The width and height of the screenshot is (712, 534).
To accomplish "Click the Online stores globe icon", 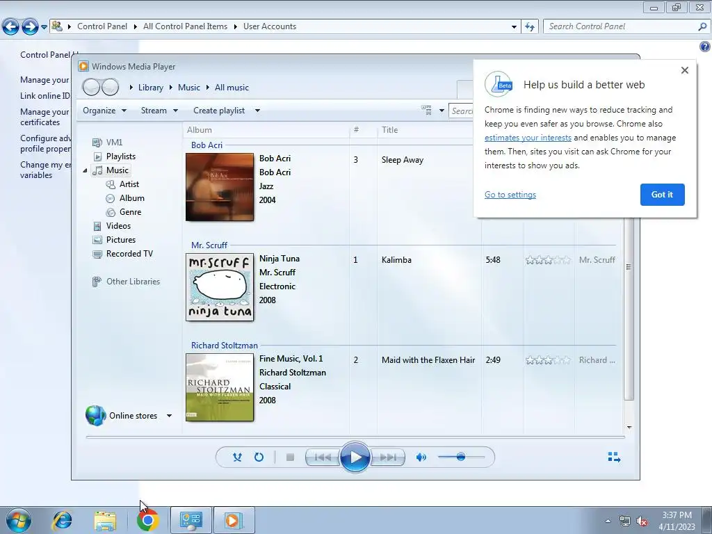I will 96,416.
